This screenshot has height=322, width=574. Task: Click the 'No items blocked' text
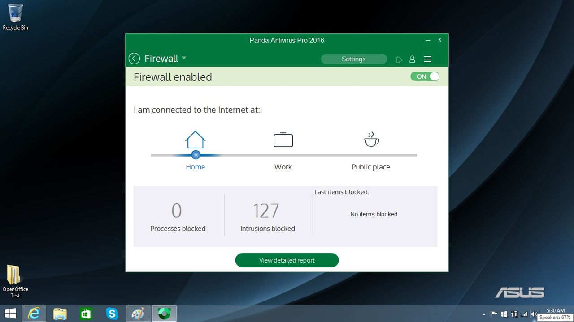tap(374, 214)
